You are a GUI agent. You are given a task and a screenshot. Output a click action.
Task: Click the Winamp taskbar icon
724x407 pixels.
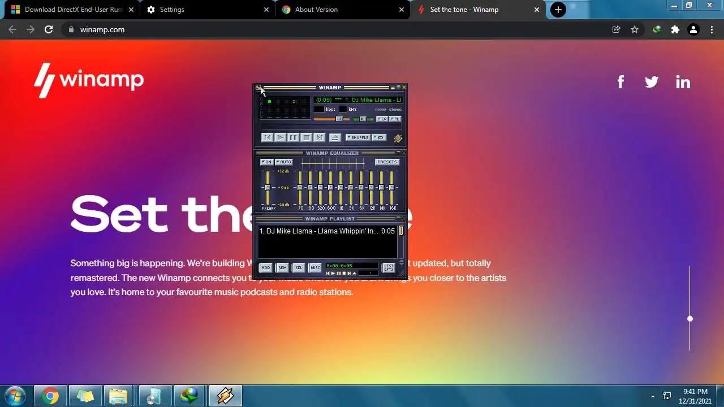coord(225,396)
